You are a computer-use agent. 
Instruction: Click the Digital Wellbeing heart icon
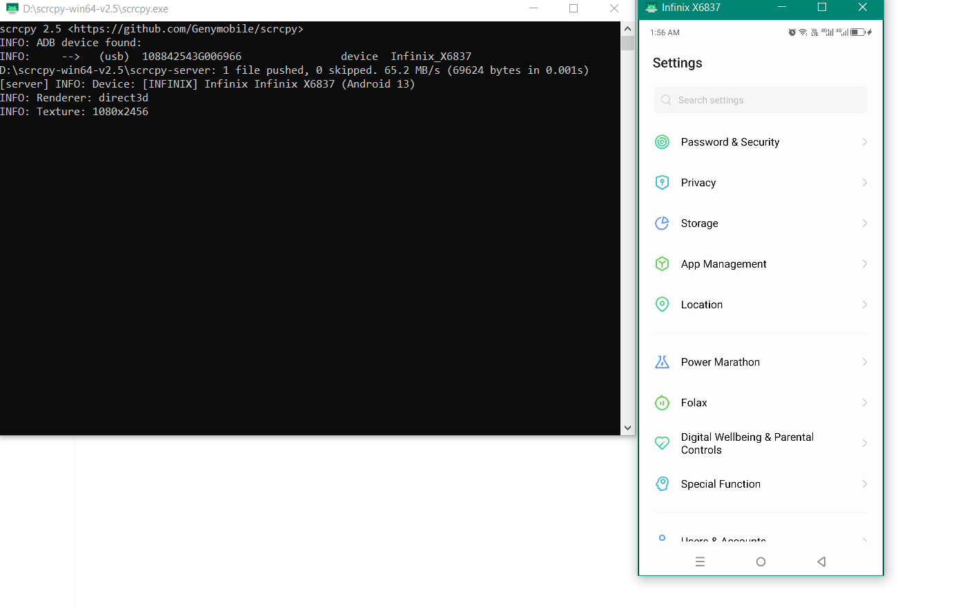pos(662,444)
